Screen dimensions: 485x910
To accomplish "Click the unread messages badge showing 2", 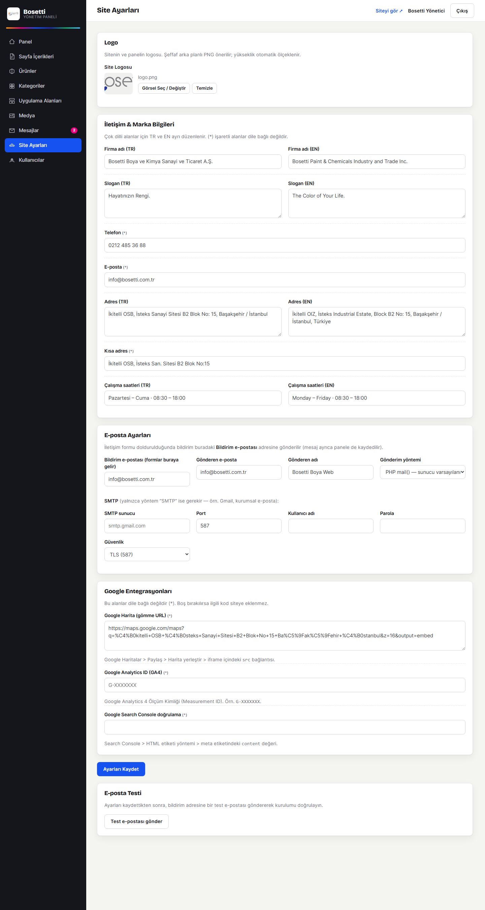I will (74, 130).
